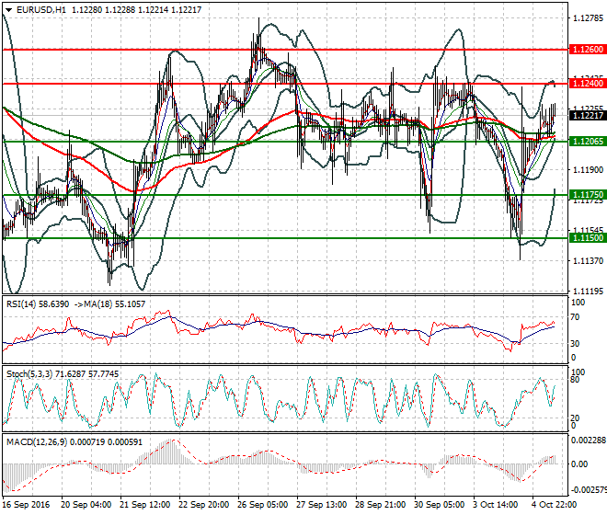Click the 22 Sep 20:00 time label
This screenshot has height=515, width=607.
[203, 505]
